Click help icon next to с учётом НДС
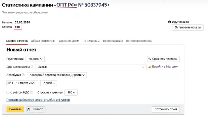This screenshot has width=208, height=122. pos(32,92)
